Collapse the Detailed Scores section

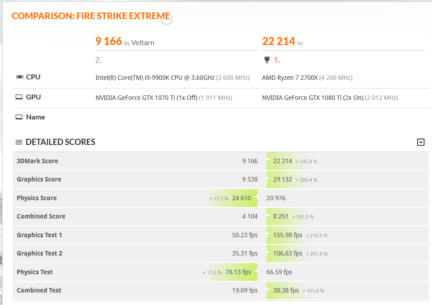tap(420, 142)
